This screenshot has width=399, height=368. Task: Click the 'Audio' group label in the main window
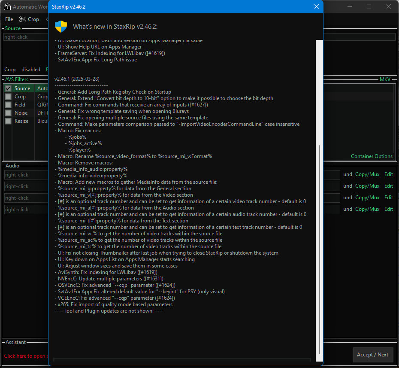[x=12, y=166]
